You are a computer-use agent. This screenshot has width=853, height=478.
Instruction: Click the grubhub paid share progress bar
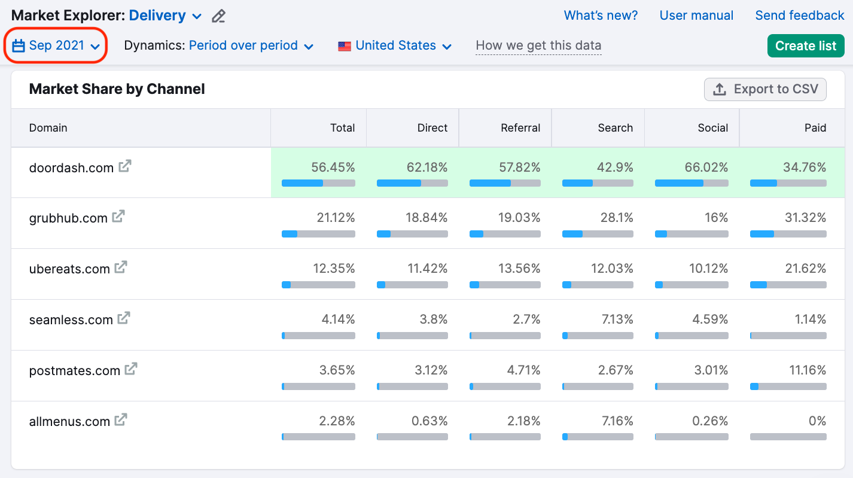[x=788, y=234]
